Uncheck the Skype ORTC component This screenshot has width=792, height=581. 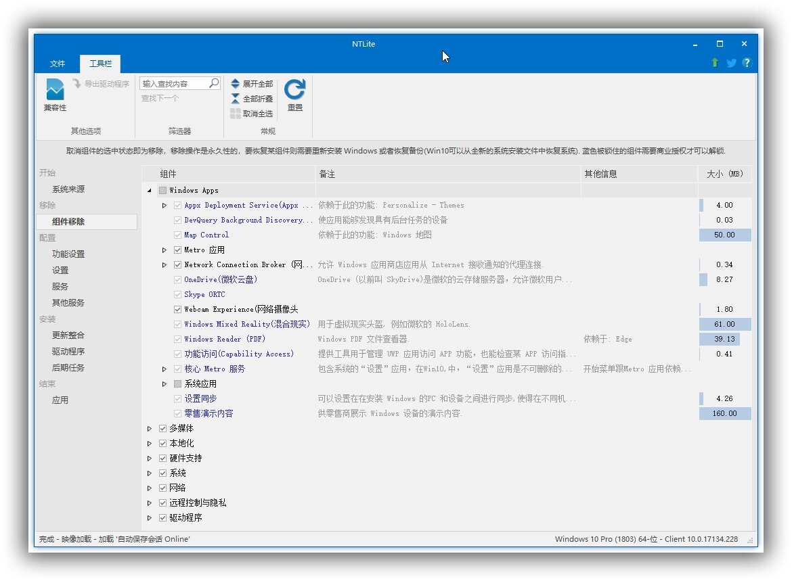[x=177, y=294]
